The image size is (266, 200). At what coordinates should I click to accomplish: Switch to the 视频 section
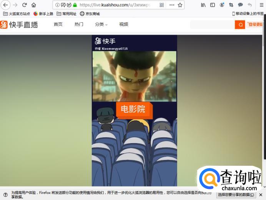(x=124, y=25)
